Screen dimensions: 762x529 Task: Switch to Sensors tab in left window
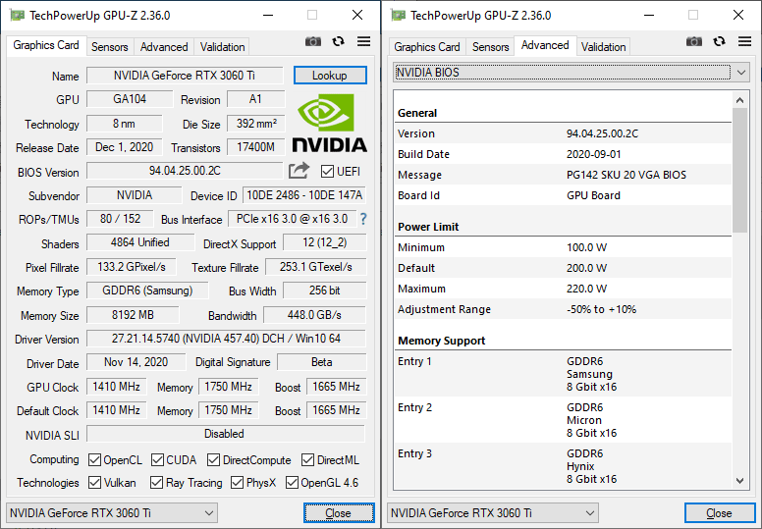point(109,47)
